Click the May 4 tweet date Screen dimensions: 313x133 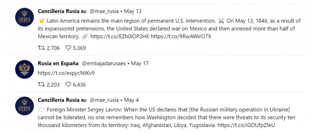click(x=131, y=100)
